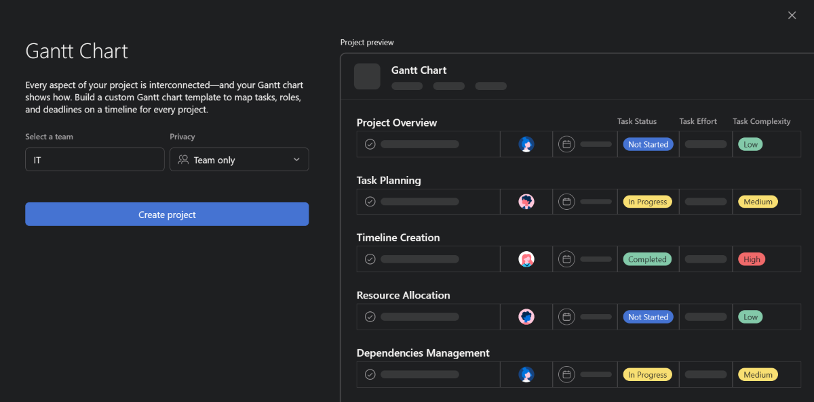Mark the Dependencies Management task complete
This screenshot has height=402, width=814.
[x=370, y=374]
